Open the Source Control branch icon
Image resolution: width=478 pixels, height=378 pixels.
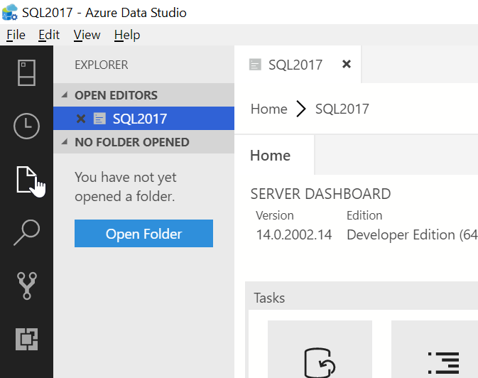(x=27, y=286)
